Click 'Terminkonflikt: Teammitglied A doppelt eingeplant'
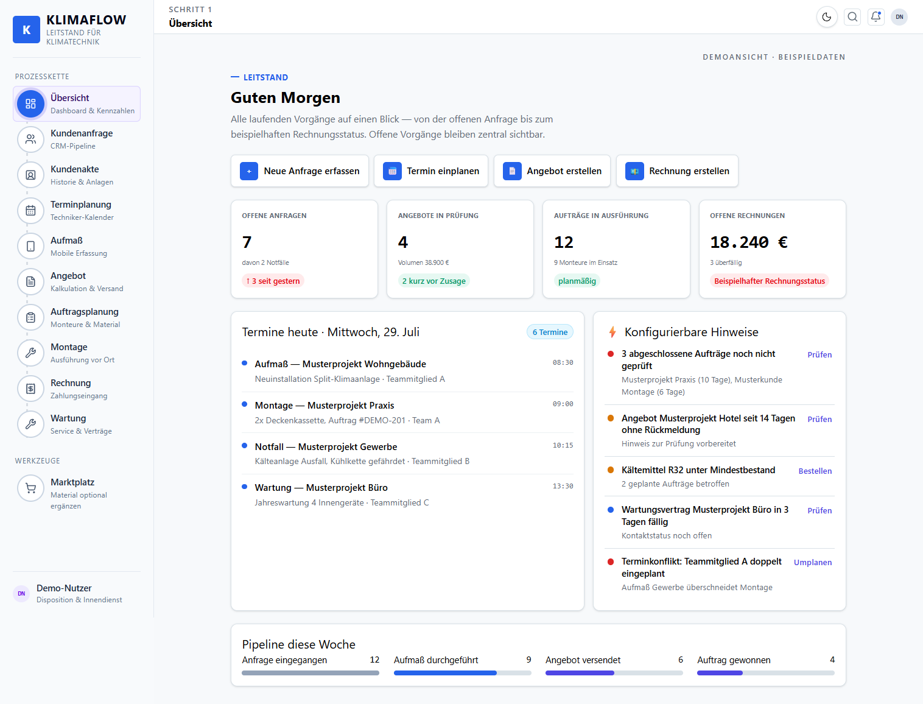This screenshot has width=923, height=704. 701,568
